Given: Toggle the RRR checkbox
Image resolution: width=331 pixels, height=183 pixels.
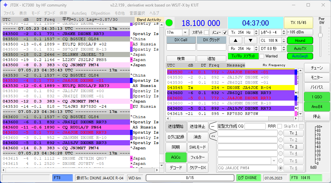Looking at the screenshot, I should coord(280,126).
